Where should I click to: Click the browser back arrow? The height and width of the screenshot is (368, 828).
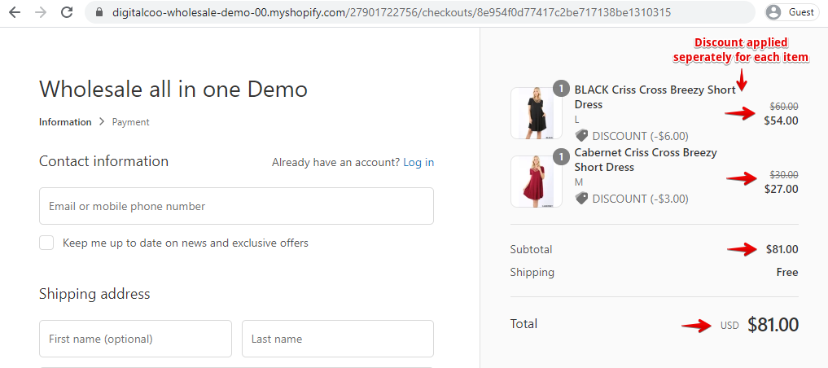(15, 12)
